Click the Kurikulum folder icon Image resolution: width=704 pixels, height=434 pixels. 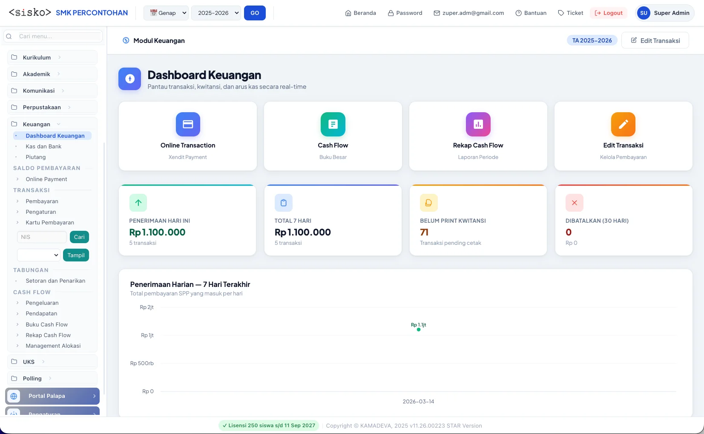click(x=14, y=57)
